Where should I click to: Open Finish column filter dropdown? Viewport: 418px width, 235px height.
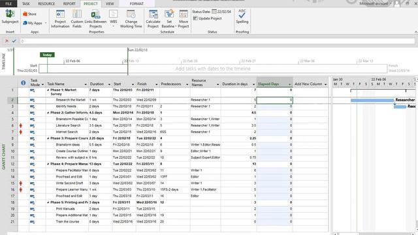coord(157,84)
